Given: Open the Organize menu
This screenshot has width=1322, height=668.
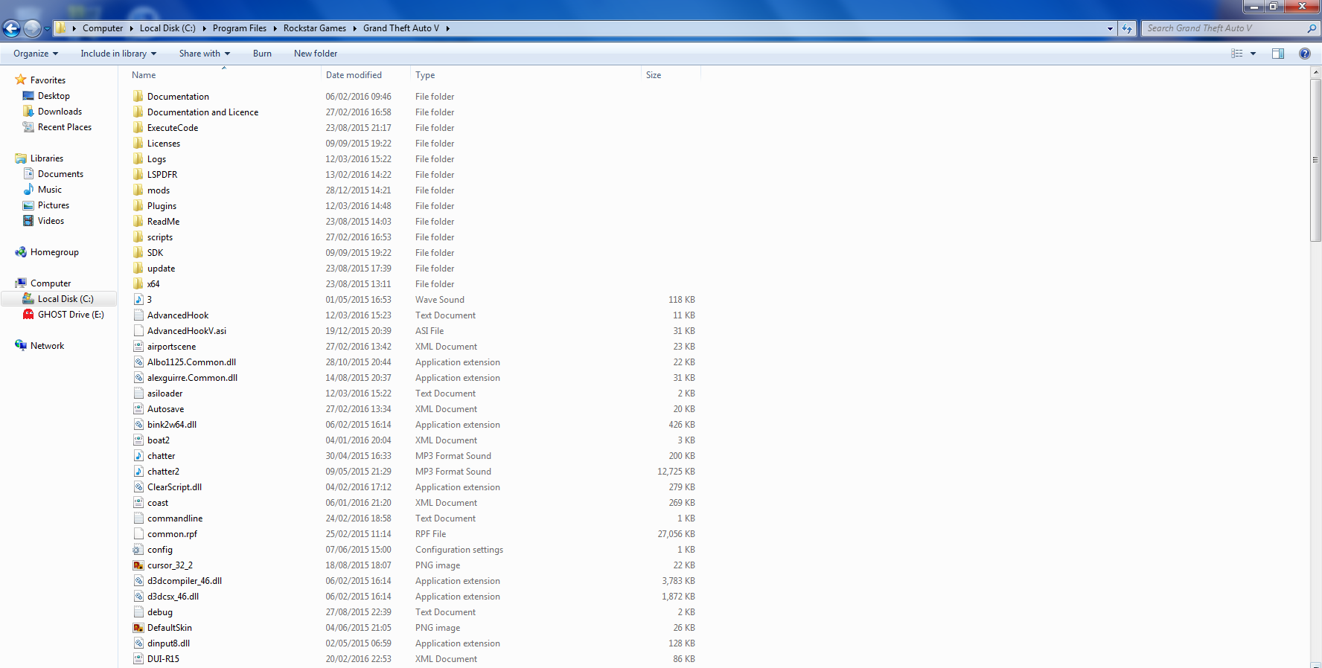Looking at the screenshot, I should pyautogui.click(x=36, y=54).
